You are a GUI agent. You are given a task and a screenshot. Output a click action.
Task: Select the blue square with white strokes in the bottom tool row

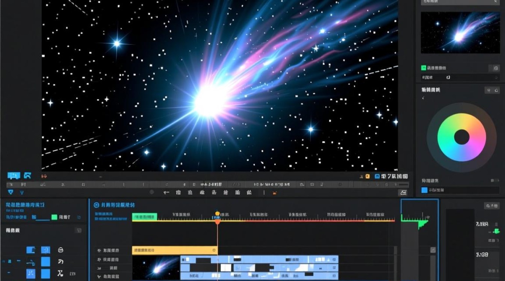click(30, 274)
